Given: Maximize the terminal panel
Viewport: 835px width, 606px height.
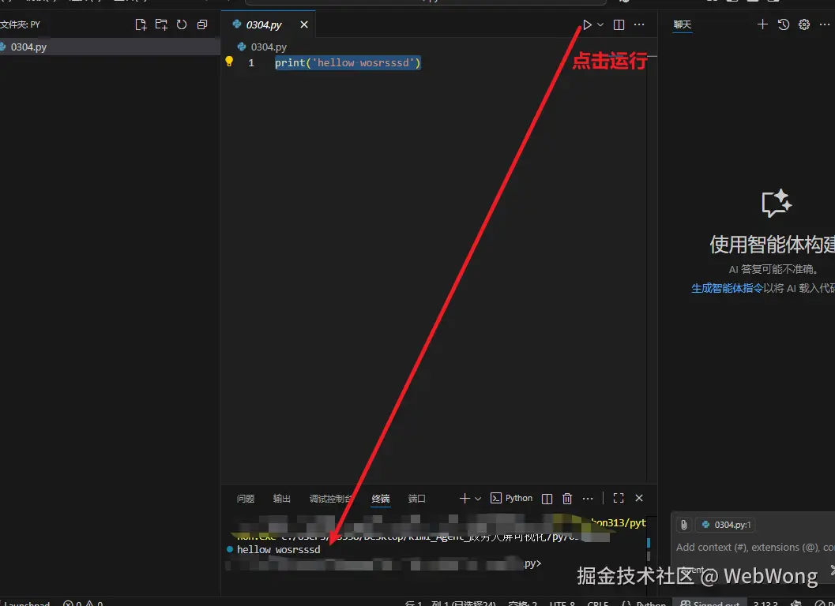Looking at the screenshot, I should [618, 498].
